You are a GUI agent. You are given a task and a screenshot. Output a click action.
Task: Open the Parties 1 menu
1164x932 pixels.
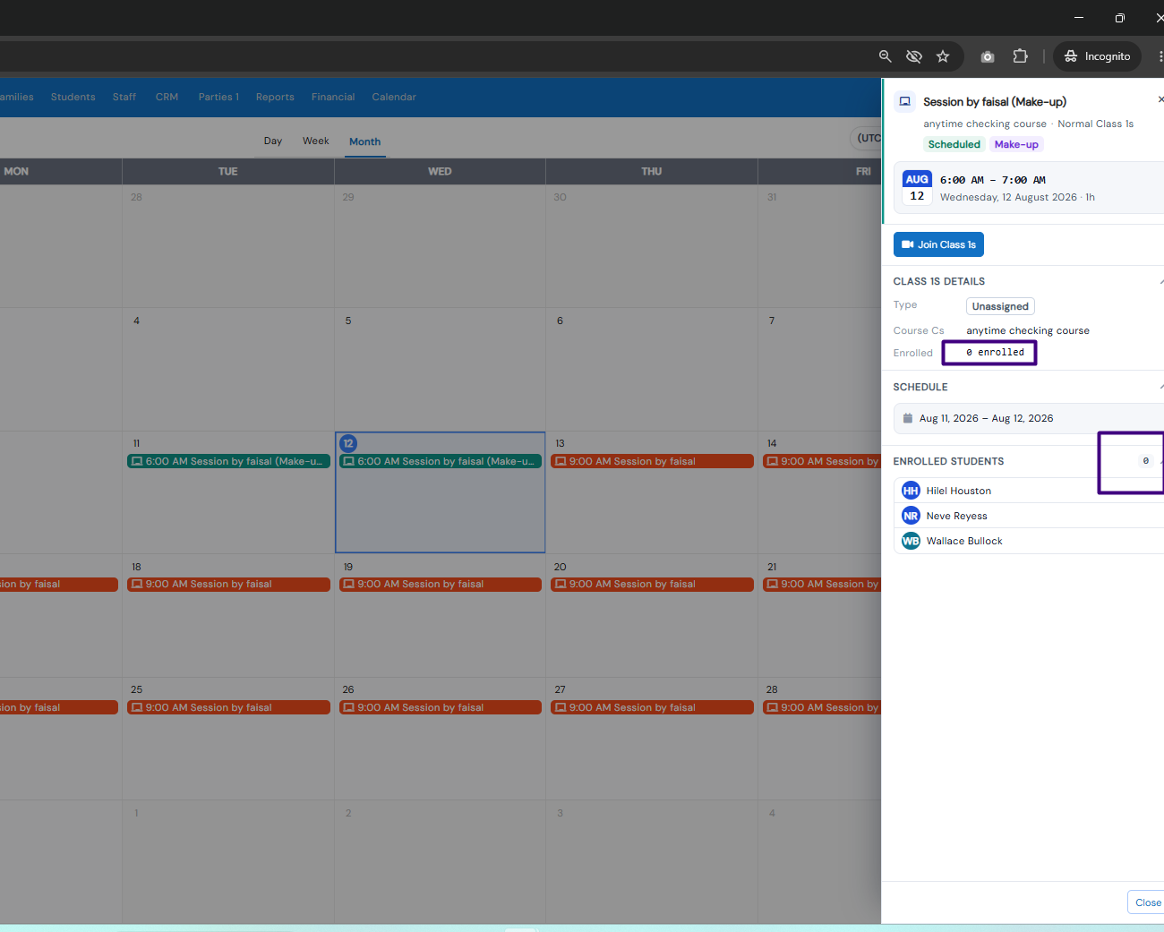(218, 97)
